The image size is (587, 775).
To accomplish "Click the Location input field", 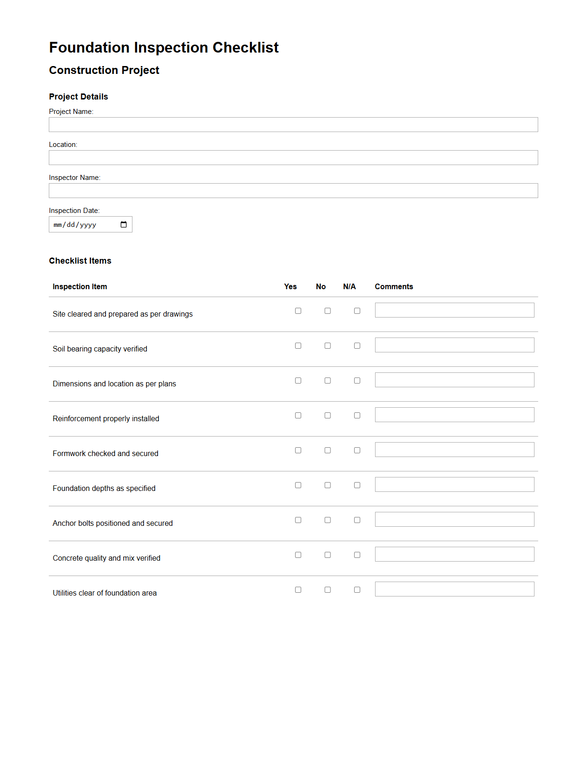I will [x=293, y=157].
